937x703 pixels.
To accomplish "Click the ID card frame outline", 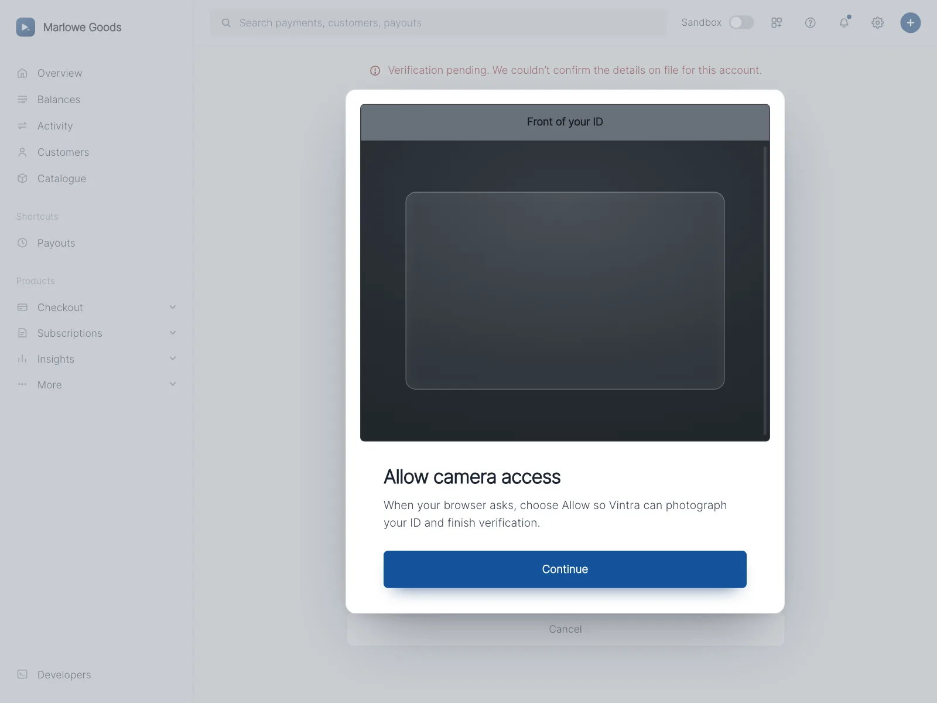I will click(565, 291).
